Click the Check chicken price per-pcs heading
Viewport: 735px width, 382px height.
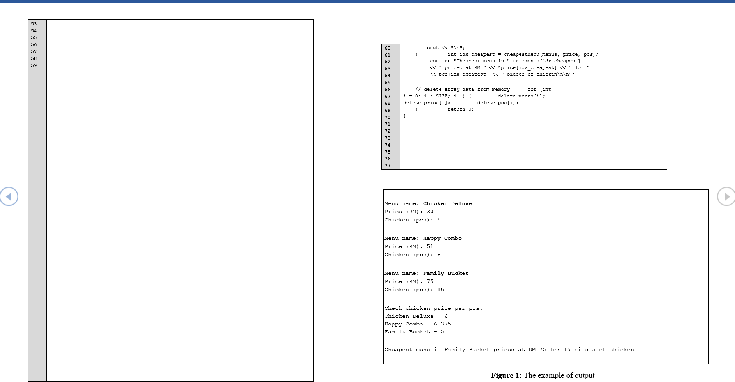pos(433,308)
